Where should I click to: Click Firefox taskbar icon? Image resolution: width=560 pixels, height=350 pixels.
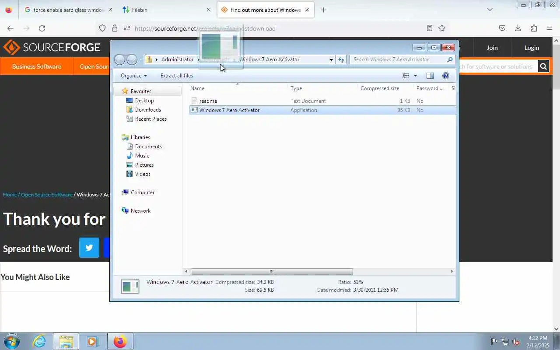point(120,341)
